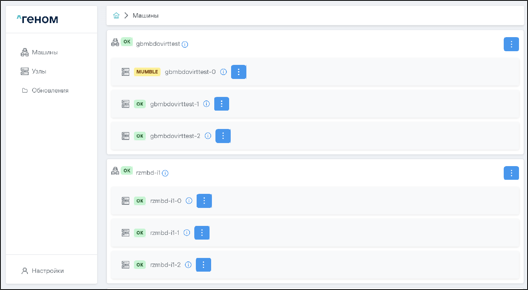Expand actions menu for gbmbdovirttest-1
Image resolution: width=528 pixels, height=290 pixels.
pyautogui.click(x=221, y=104)
